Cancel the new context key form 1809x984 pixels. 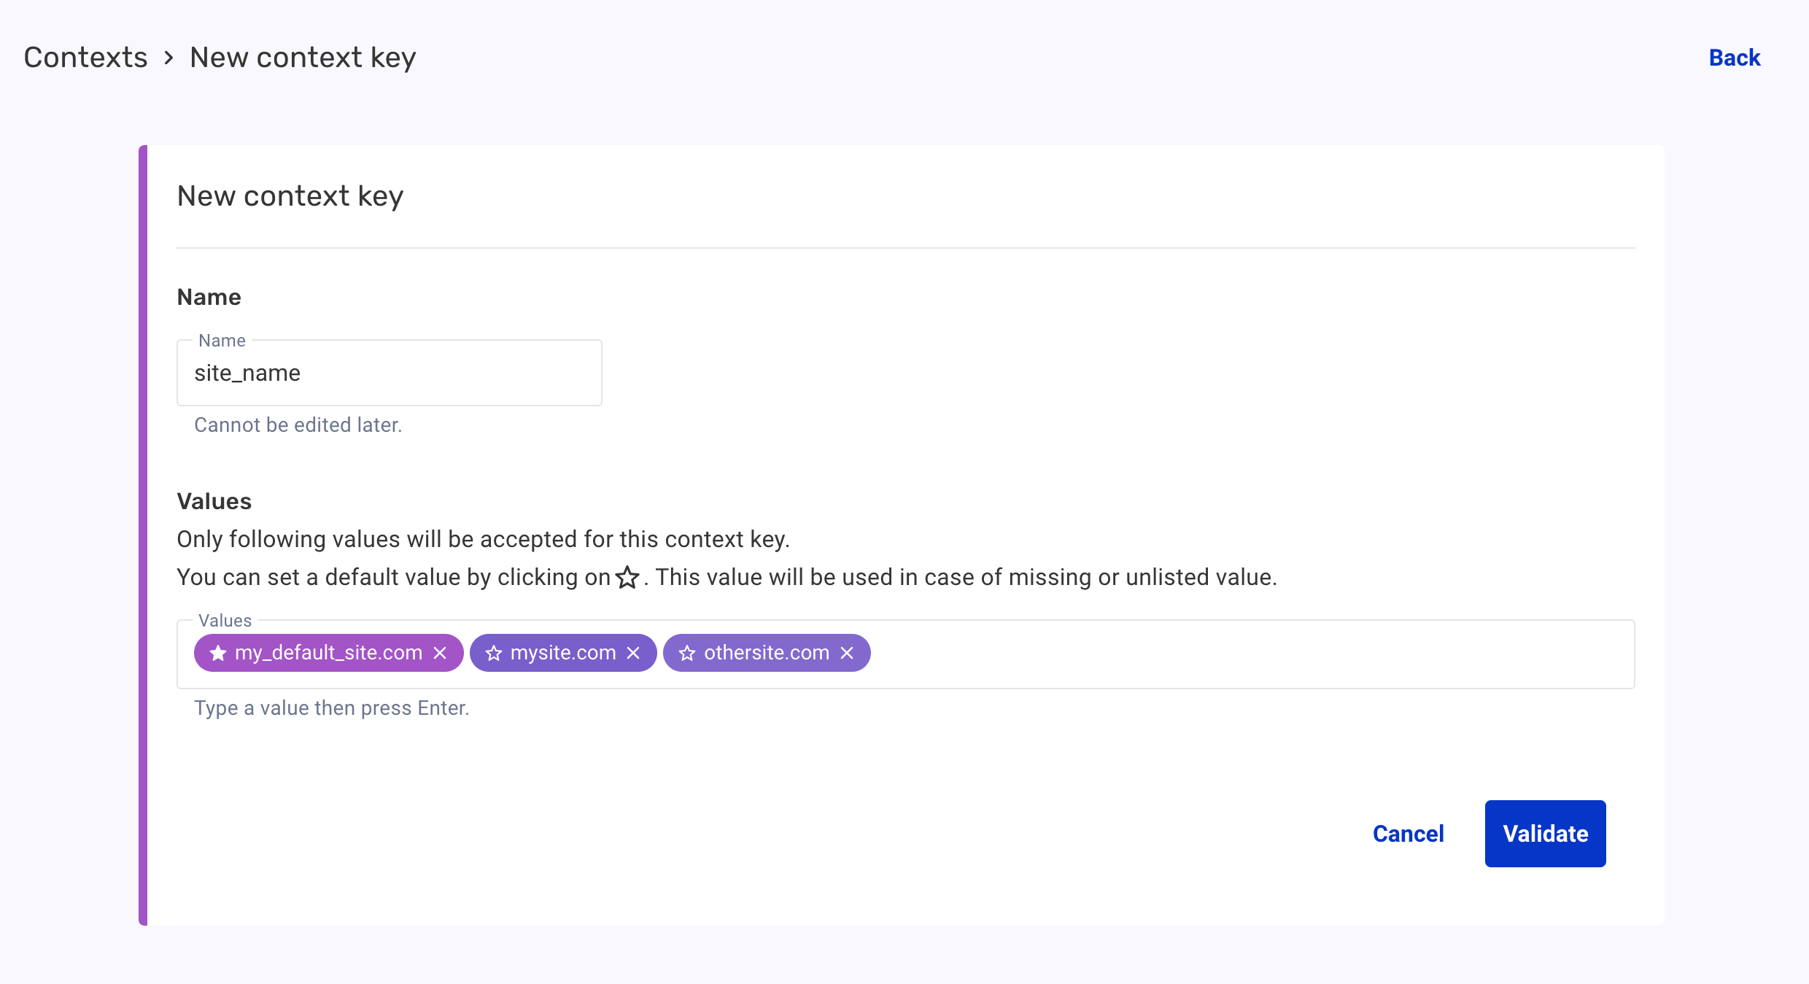[x=1408, y=834]
